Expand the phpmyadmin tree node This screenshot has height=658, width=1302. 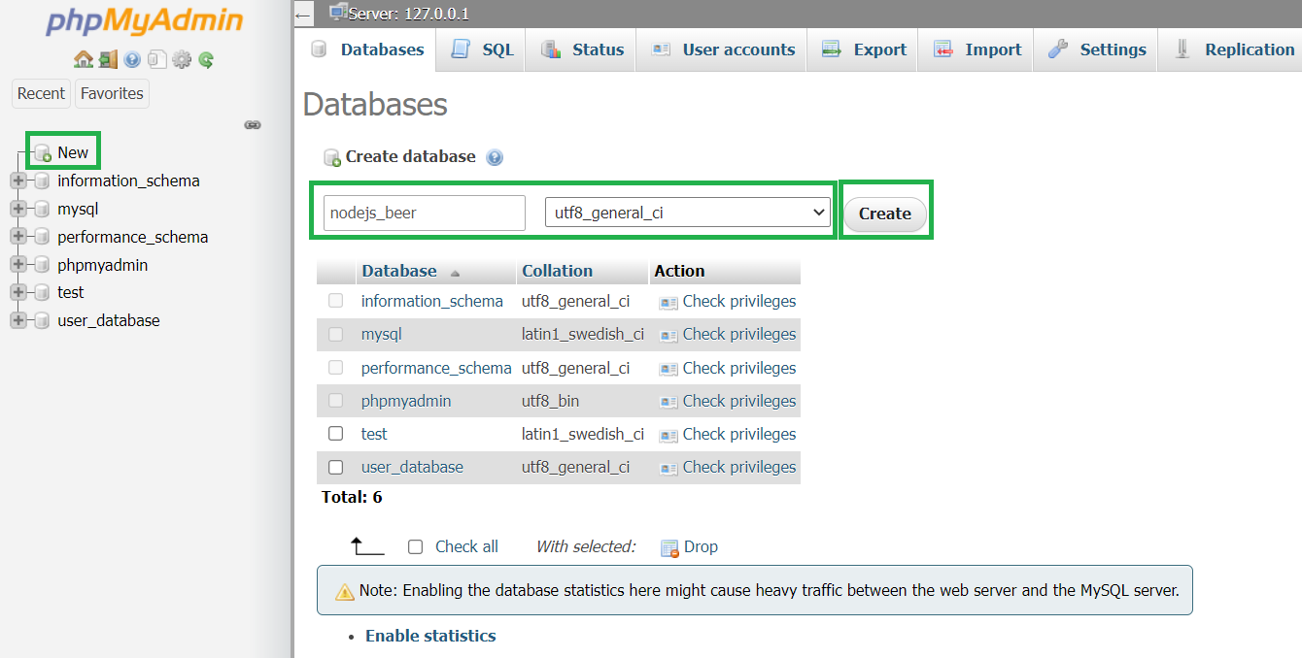[x=17, y=265]
